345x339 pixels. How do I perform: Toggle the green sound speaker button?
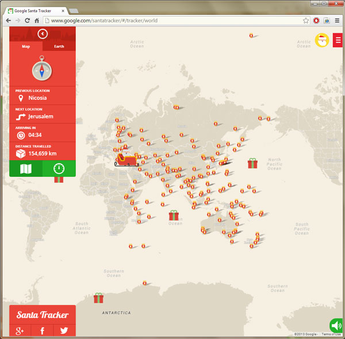pyautogui.click(x=336, y=325)
